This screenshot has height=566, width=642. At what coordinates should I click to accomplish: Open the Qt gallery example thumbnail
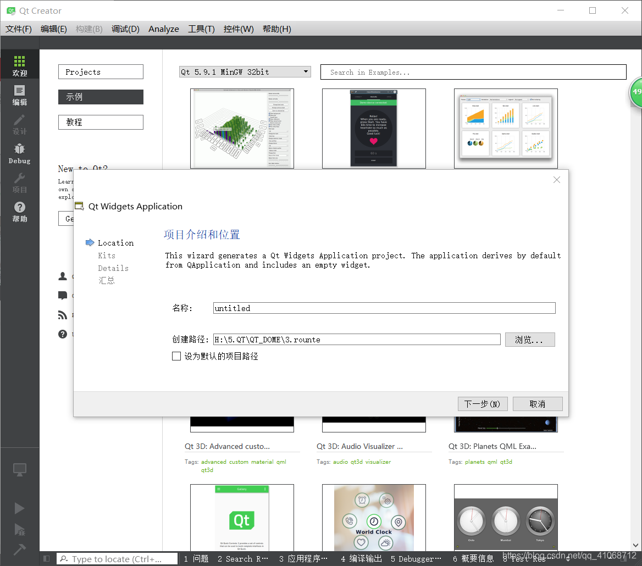[x=242, y=518]
